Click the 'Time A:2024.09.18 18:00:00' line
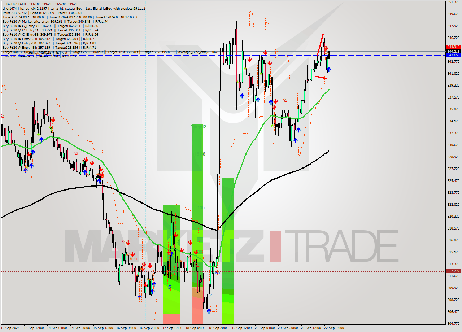The image size is (462, 332). click(24, 17)
